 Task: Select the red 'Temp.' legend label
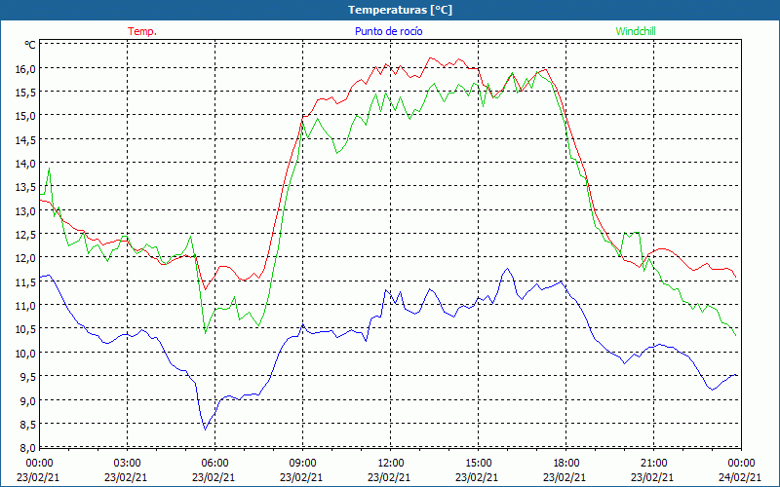click(142, 31)
